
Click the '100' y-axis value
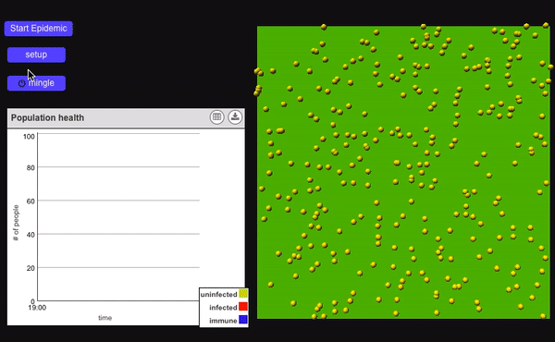29,137
